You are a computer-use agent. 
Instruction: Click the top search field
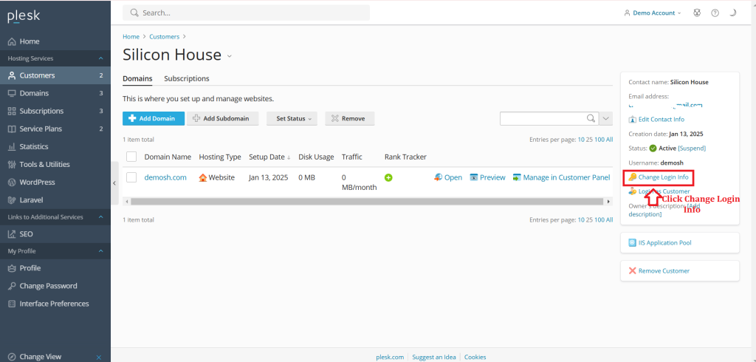coord(246,13)
